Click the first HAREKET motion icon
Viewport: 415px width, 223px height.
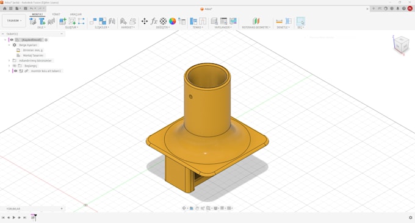[123, 21]
